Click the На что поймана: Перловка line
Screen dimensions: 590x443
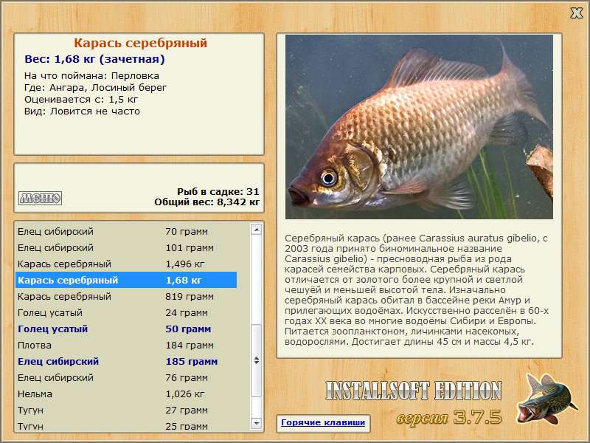91,76
